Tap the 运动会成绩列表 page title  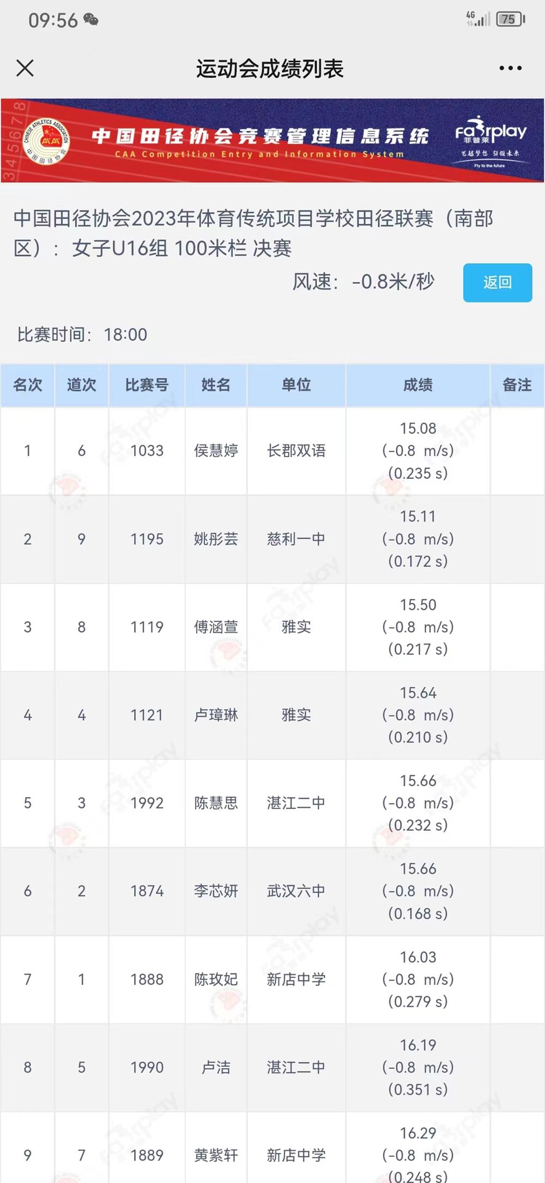pyautogui.click(x=270, y=69)
